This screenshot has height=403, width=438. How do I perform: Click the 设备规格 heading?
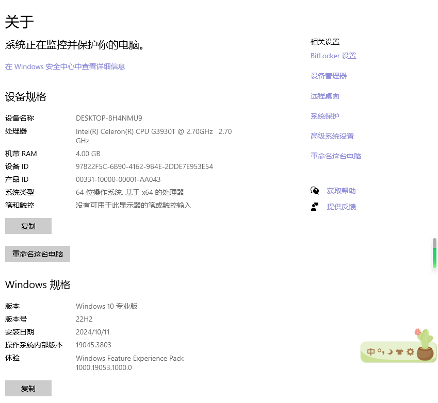tap(26, 96)
